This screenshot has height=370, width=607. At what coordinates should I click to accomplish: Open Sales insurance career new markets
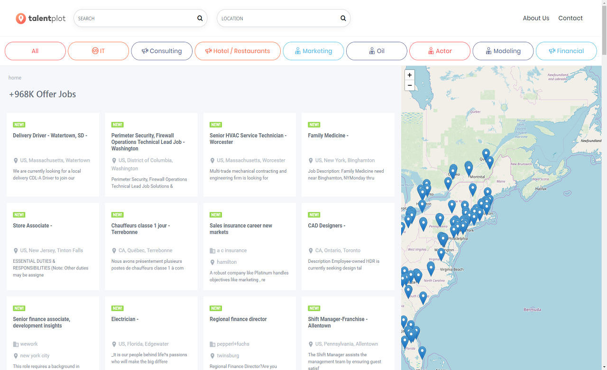pyautogui.click(x=241, y=229)
